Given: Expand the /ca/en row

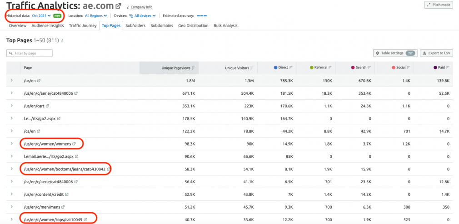Looking at the screenshot, I should tap(12, 131).
